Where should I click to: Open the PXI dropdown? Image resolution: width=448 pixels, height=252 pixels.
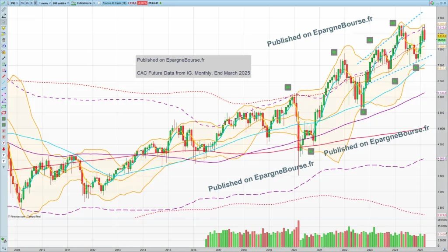[14, 3]
